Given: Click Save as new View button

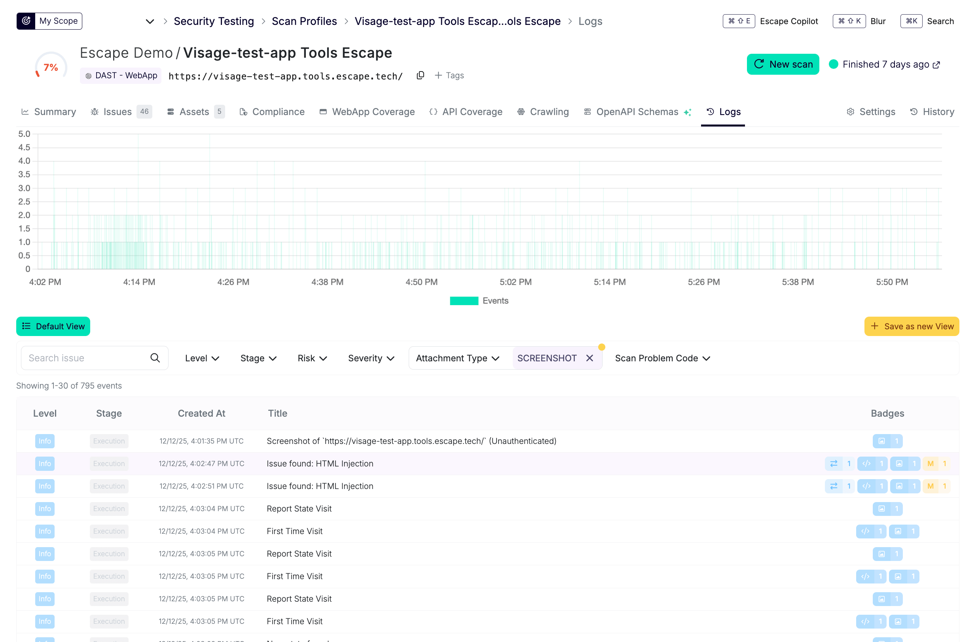Looking at the screenshot, I should point(912,326).
